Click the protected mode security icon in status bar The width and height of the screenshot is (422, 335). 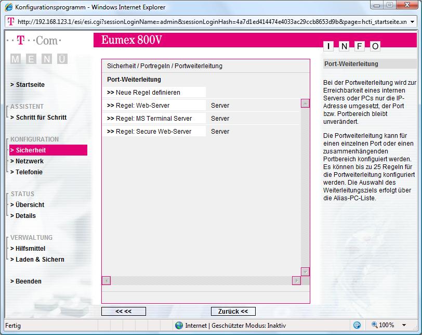click(x=357, y=325)
